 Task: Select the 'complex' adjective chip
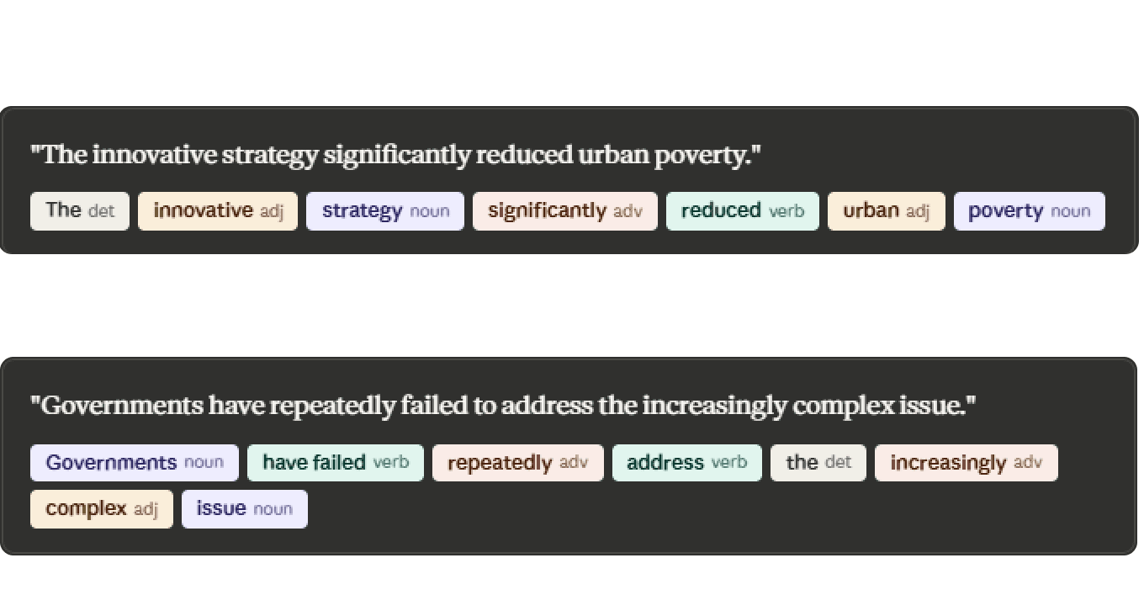(101, 509)
